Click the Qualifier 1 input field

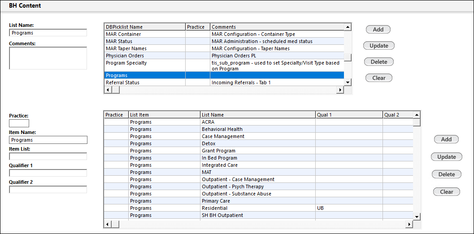(48, 173)
